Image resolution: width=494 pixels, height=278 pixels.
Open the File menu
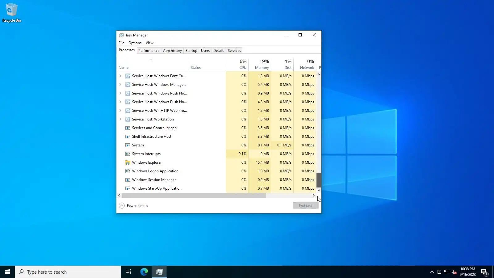click(121, 43)
